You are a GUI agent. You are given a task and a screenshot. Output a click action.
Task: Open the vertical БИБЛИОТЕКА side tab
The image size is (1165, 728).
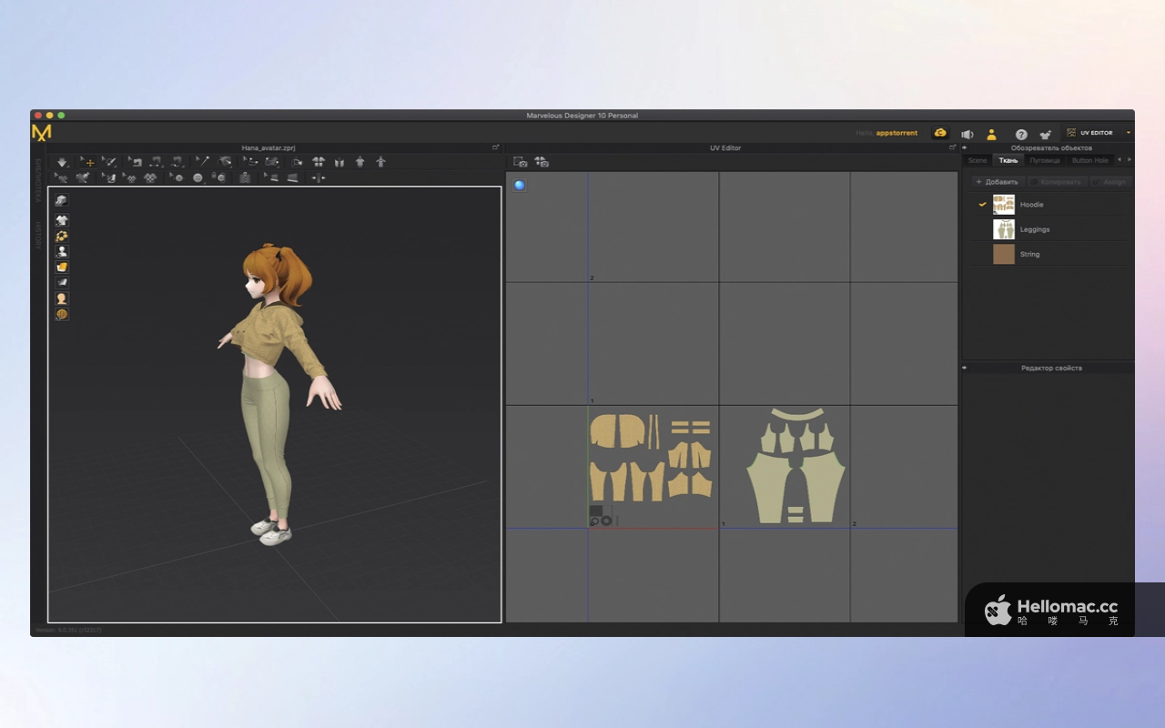[x=39, y=180]
